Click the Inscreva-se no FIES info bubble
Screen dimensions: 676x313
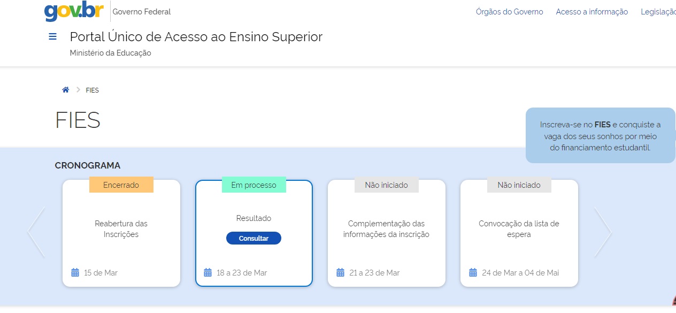click(x=600, y=136)
